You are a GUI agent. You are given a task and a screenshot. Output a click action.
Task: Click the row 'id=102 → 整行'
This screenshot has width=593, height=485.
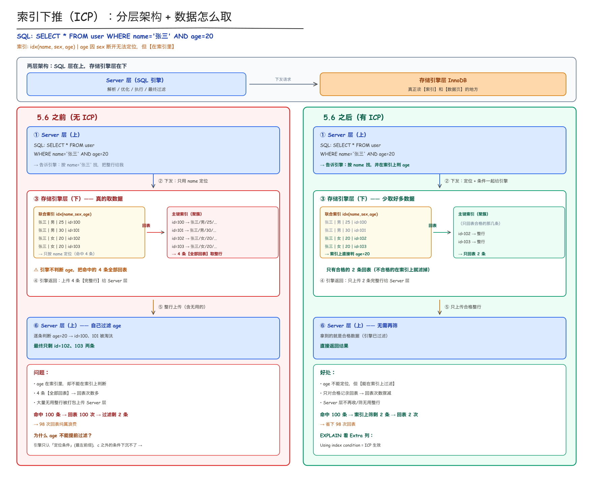pos(471,233)
